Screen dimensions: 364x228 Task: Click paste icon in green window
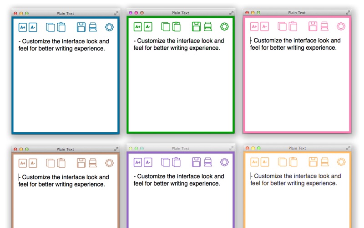[x=177, y=26]
